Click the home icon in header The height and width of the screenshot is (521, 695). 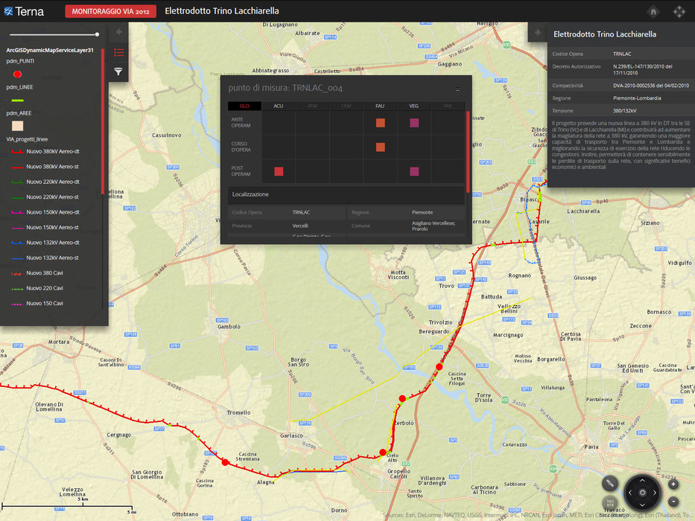pyautogui.click(x=653, y=11)
